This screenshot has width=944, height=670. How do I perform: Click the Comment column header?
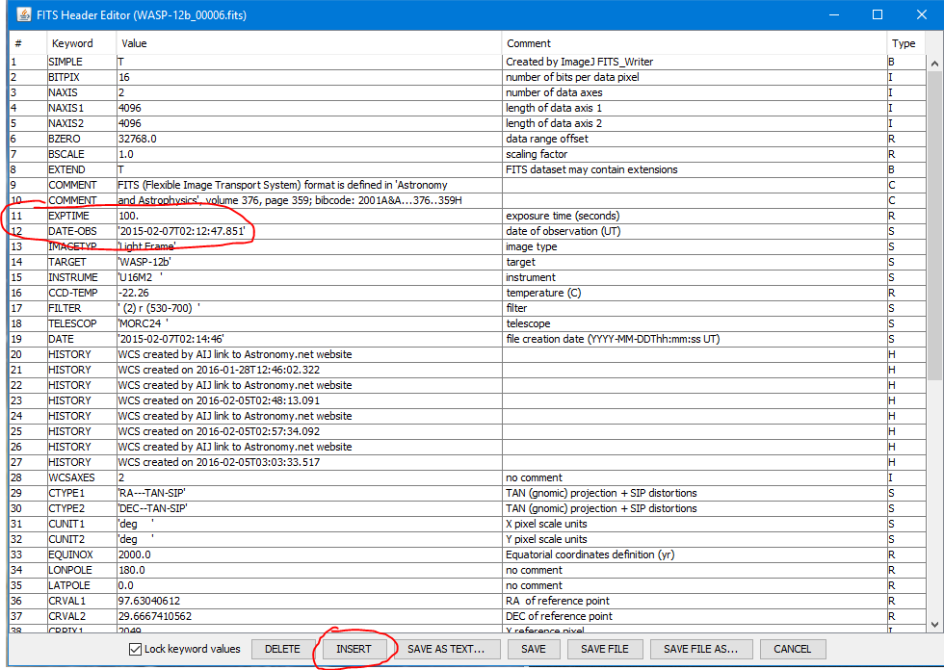528,43
